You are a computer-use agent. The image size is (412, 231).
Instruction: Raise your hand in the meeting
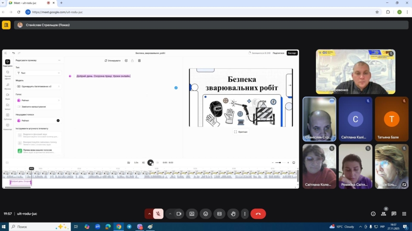coord(233,214)
